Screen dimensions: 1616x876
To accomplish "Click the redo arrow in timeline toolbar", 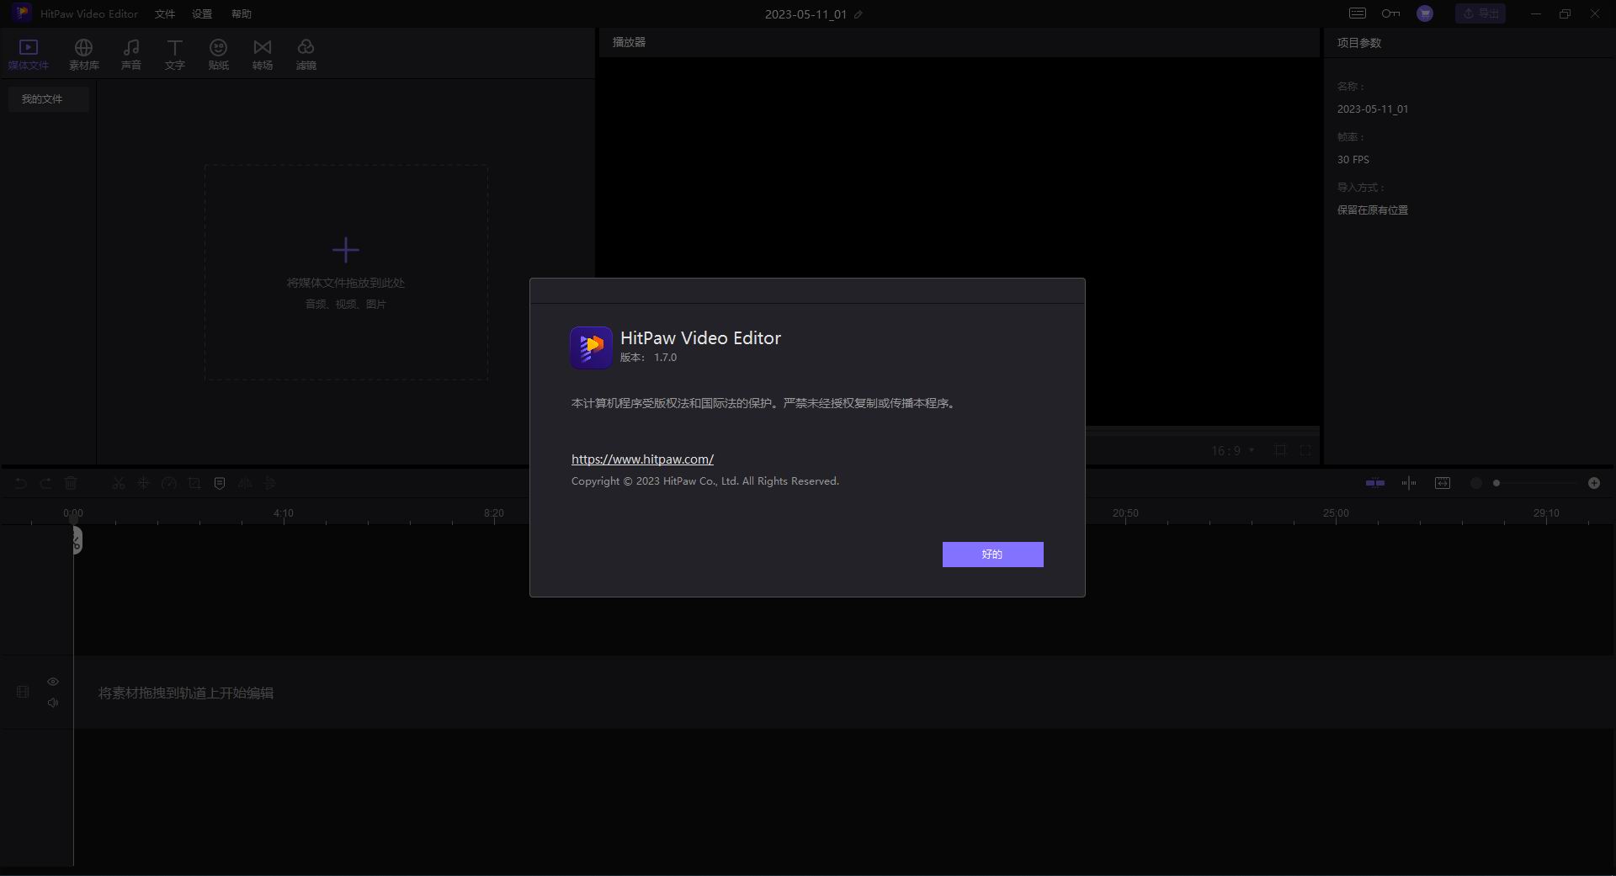I will click(x=46, y=483).
